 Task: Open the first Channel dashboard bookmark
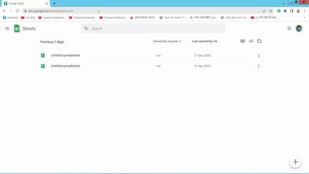click(52, 17)
